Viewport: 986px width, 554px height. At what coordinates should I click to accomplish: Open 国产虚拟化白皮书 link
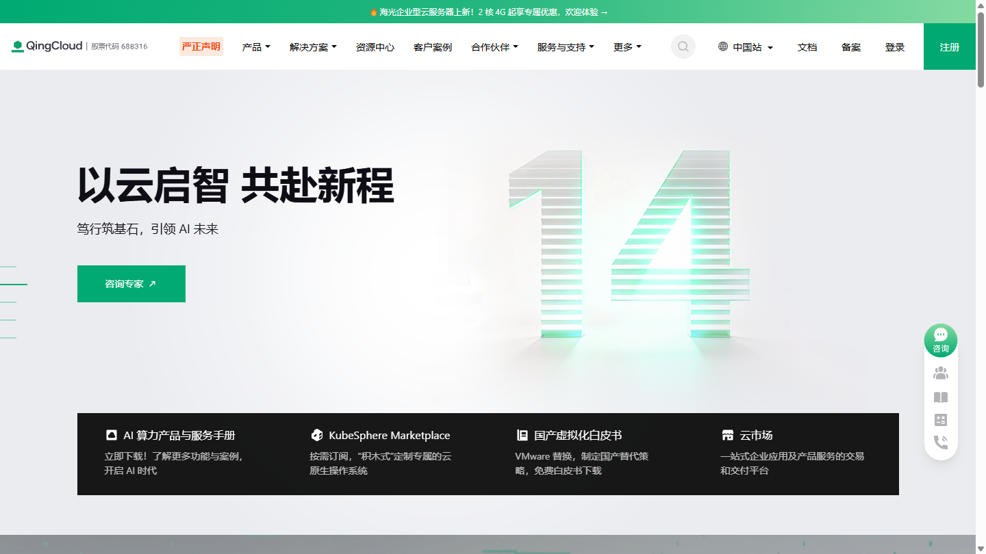coord(578,435)
